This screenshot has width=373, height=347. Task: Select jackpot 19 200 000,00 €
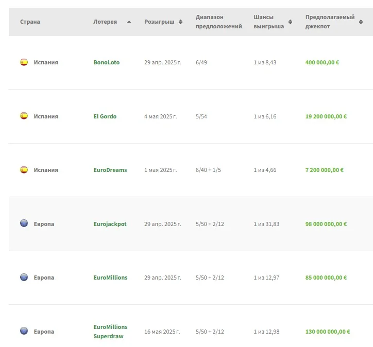(x=326, y=116)
